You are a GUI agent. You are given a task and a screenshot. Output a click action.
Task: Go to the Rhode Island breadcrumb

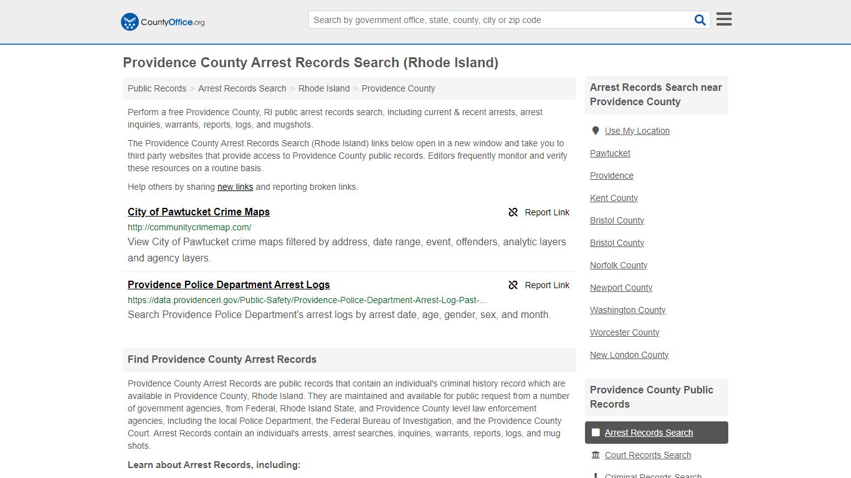pyautogui.click(x=324, y=88)
